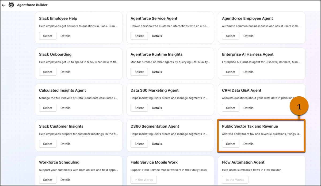Screen dimensions: 321x186
Task: Click the CRM Data Q&A Agent title
Action: (x=242, y=90)
